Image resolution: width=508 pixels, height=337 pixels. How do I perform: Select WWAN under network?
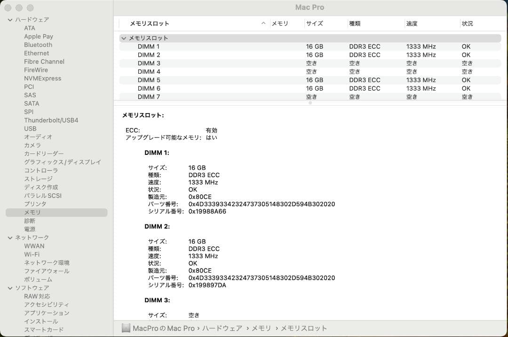pyautogui.click(x=34, y=246)
